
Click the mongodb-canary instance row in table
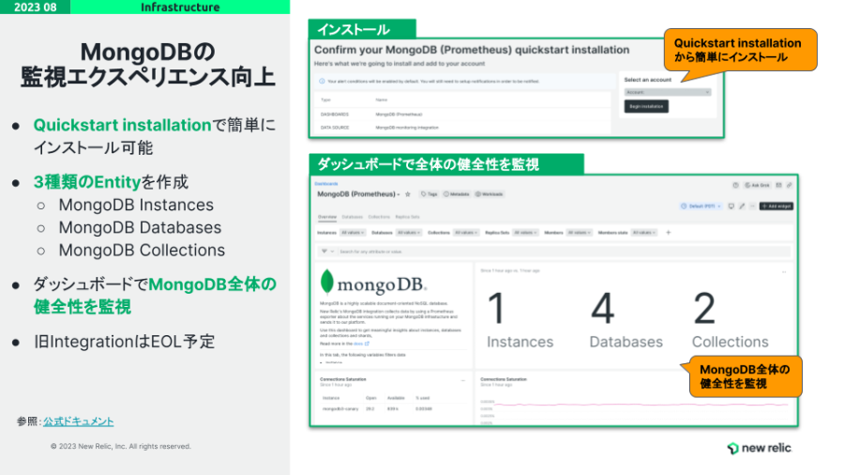tap(393, 408)
